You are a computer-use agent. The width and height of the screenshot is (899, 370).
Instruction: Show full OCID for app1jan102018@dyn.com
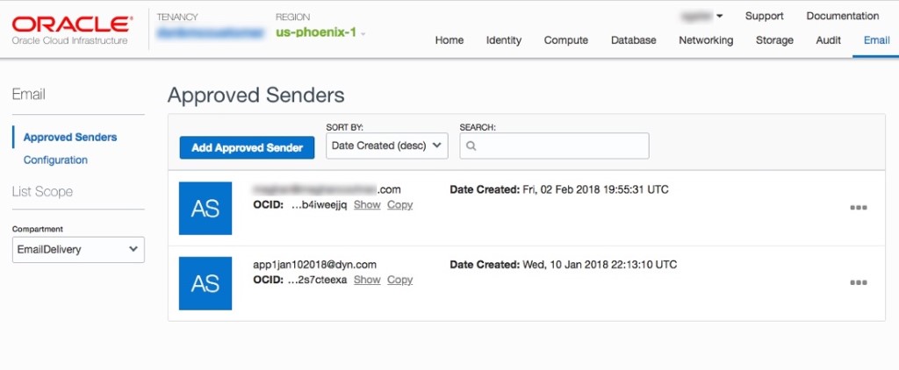tap(367, 280)
